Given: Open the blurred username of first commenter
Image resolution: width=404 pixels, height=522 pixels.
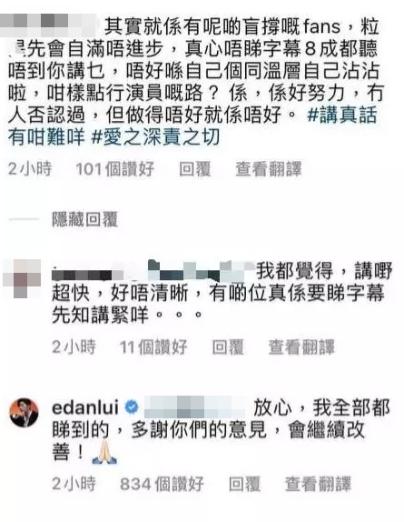Looking at the screenshot, I should pyautogui.click(x=48, y=25).
